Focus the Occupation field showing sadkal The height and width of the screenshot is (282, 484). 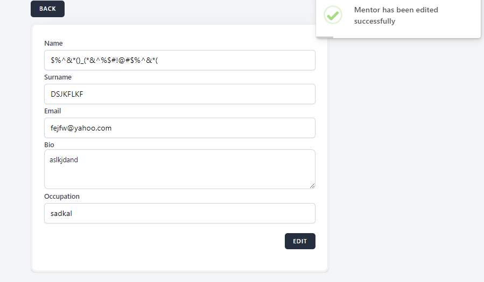point(179,213)
